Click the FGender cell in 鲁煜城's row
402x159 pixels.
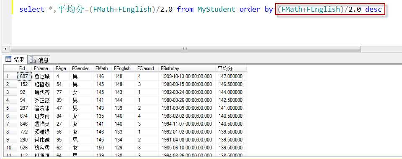click(81, 76)
